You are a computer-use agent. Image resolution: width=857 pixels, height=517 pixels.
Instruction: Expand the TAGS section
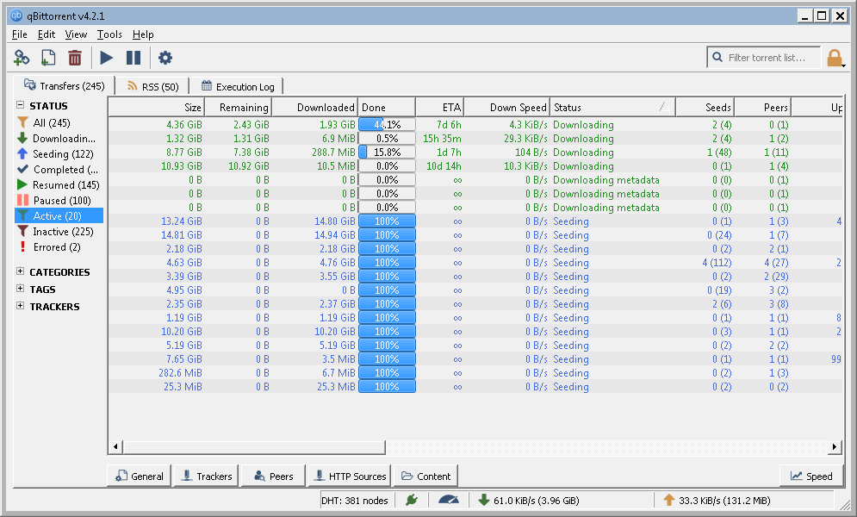coord(20,289)
